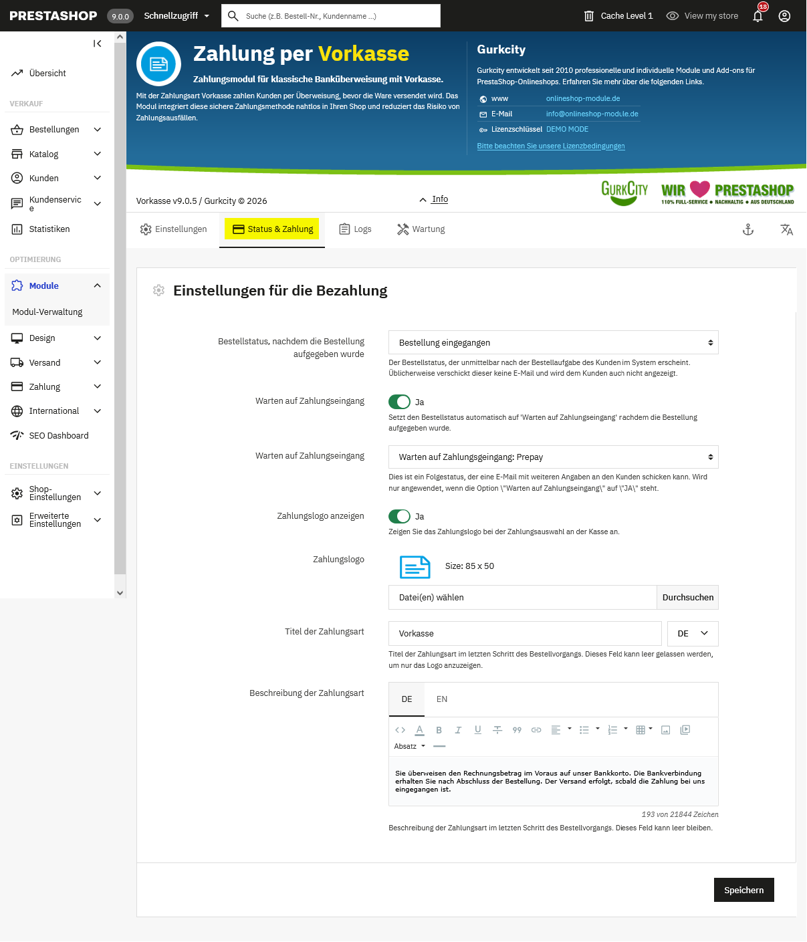The height and width of the screenshot is (942, 807).
Task: Switch to Wartung tab
Action: pyautogui.click(x=421, y=229)
